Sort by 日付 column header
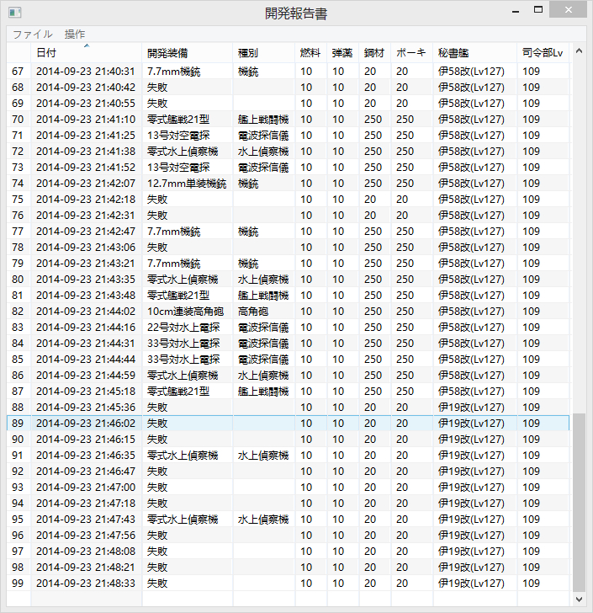 [x=87, y=53]
